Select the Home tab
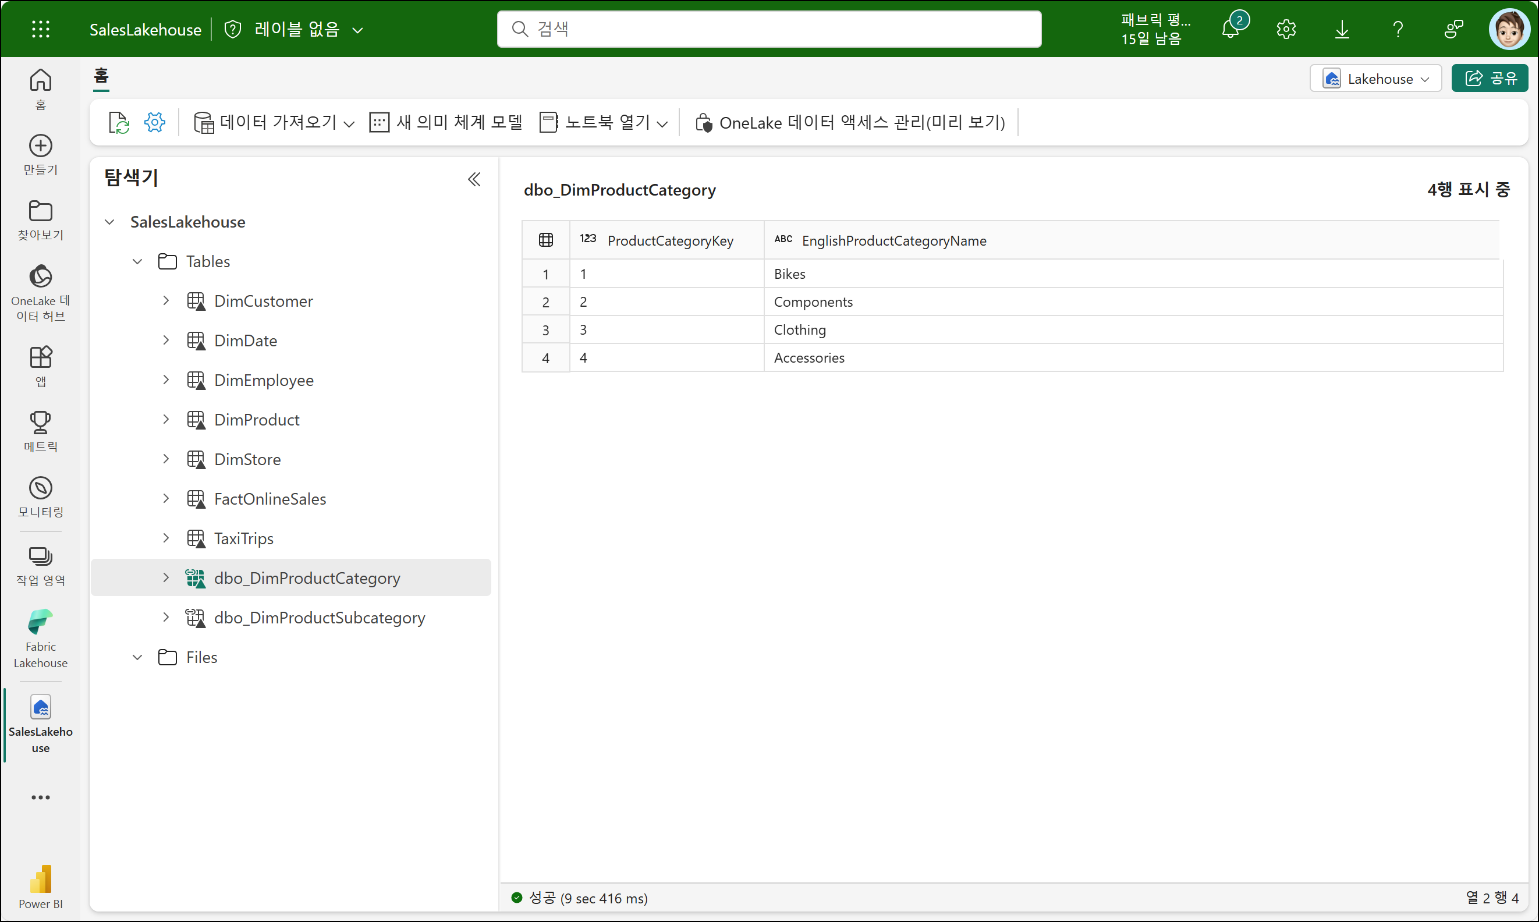This screenshot has height=922, width=1539. coord(101,76)
